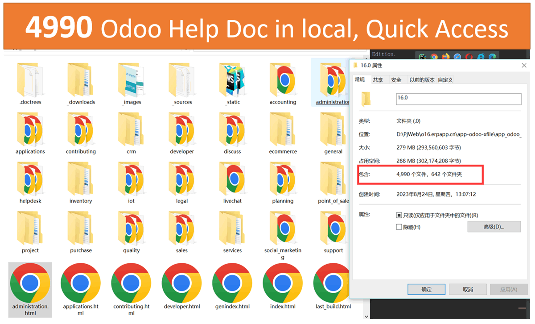The image size is (535, 324).
Task: Select the developer.html file icon
Action: [x=182, y=283]
